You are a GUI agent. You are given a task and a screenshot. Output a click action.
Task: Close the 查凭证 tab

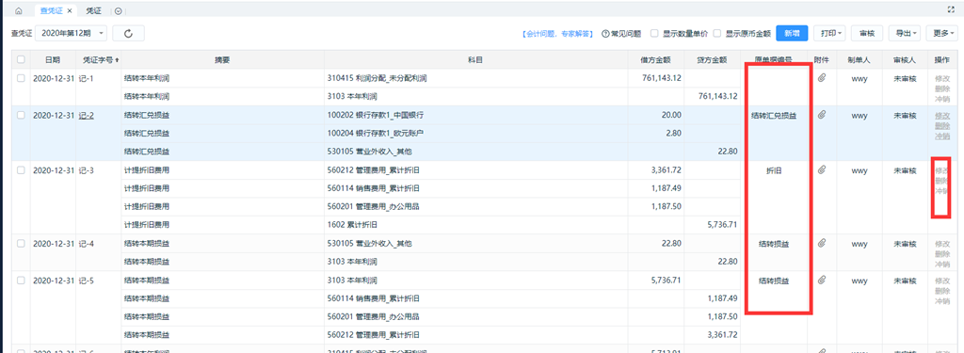[x=70, y=11]
